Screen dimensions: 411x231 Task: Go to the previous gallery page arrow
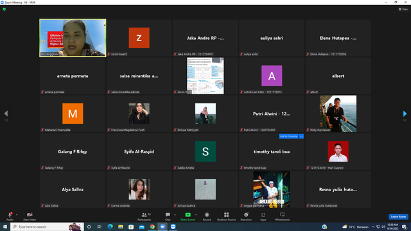6,114
